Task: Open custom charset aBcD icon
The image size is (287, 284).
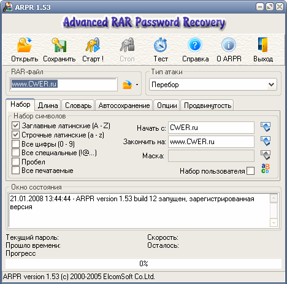Action: 266,169
